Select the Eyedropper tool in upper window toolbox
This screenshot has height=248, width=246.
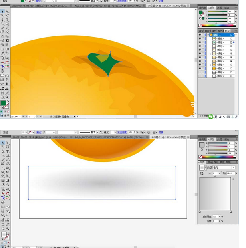tap(2, 53)
